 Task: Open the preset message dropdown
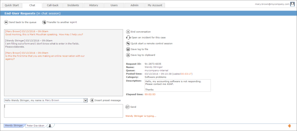click(x=85, y=100)
